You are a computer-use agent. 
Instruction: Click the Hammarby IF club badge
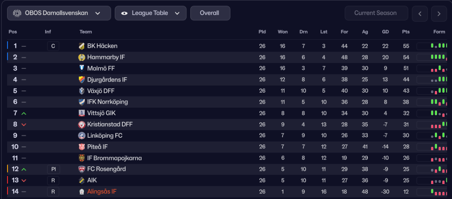(82, 57)
